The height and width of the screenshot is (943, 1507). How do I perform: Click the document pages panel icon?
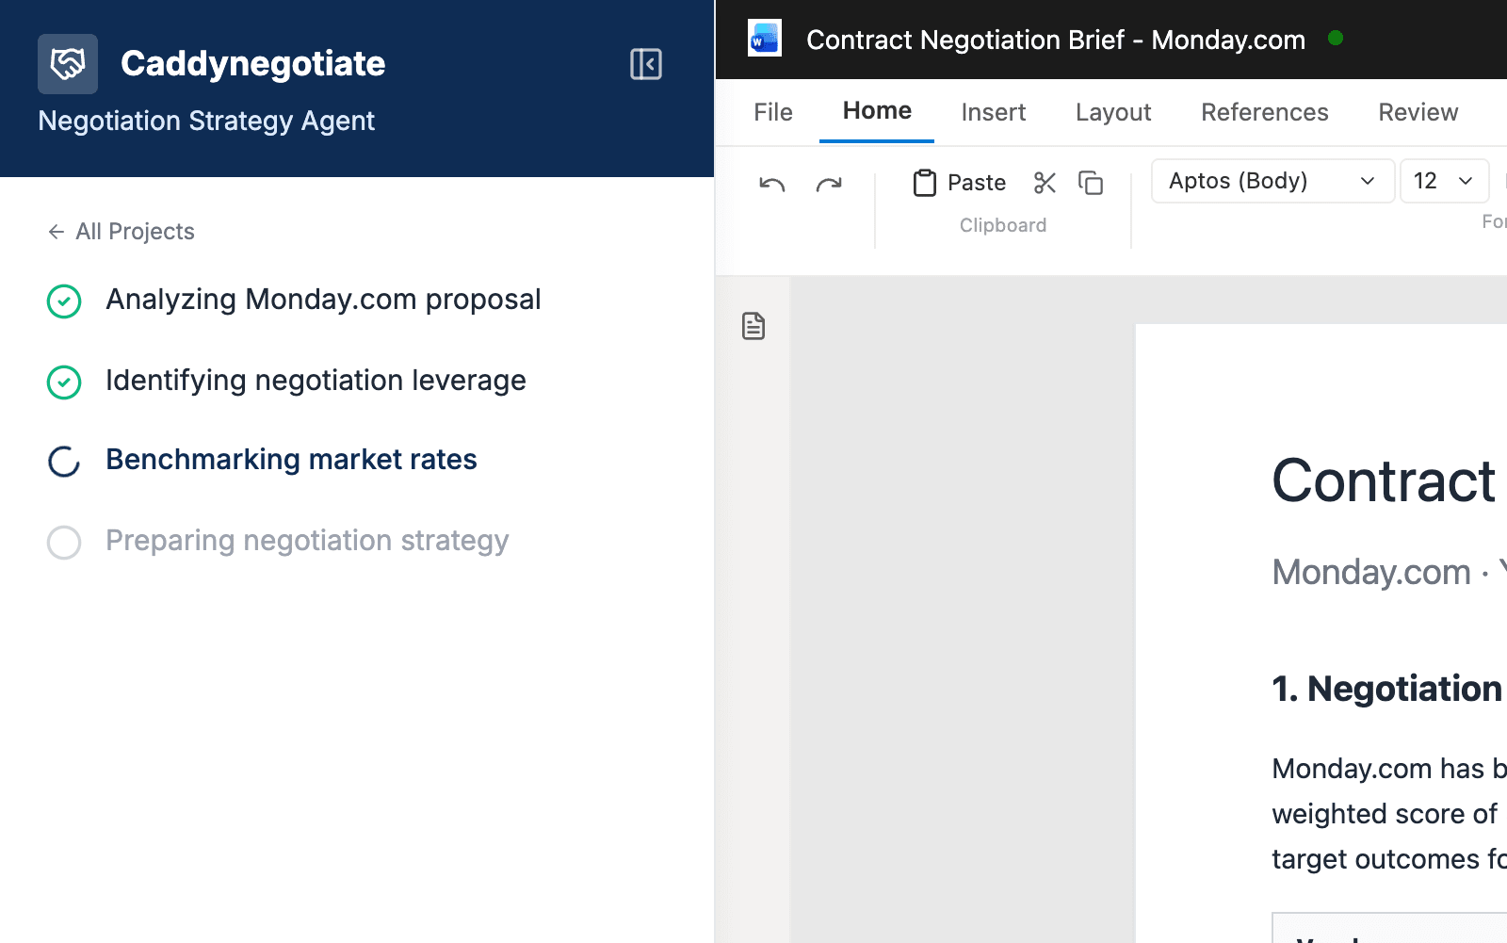753,326
